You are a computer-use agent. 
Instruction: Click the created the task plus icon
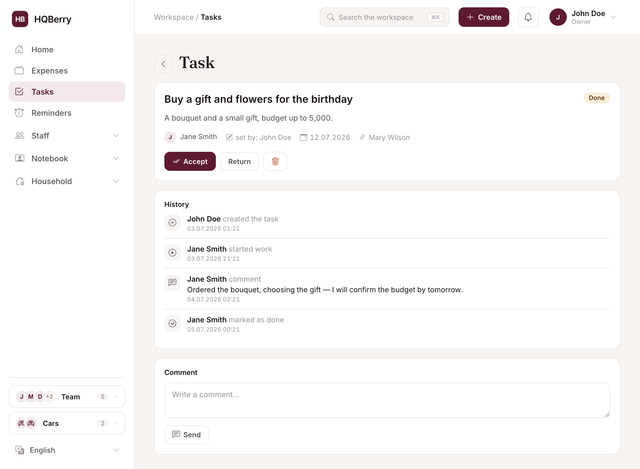tap(172, 223)
